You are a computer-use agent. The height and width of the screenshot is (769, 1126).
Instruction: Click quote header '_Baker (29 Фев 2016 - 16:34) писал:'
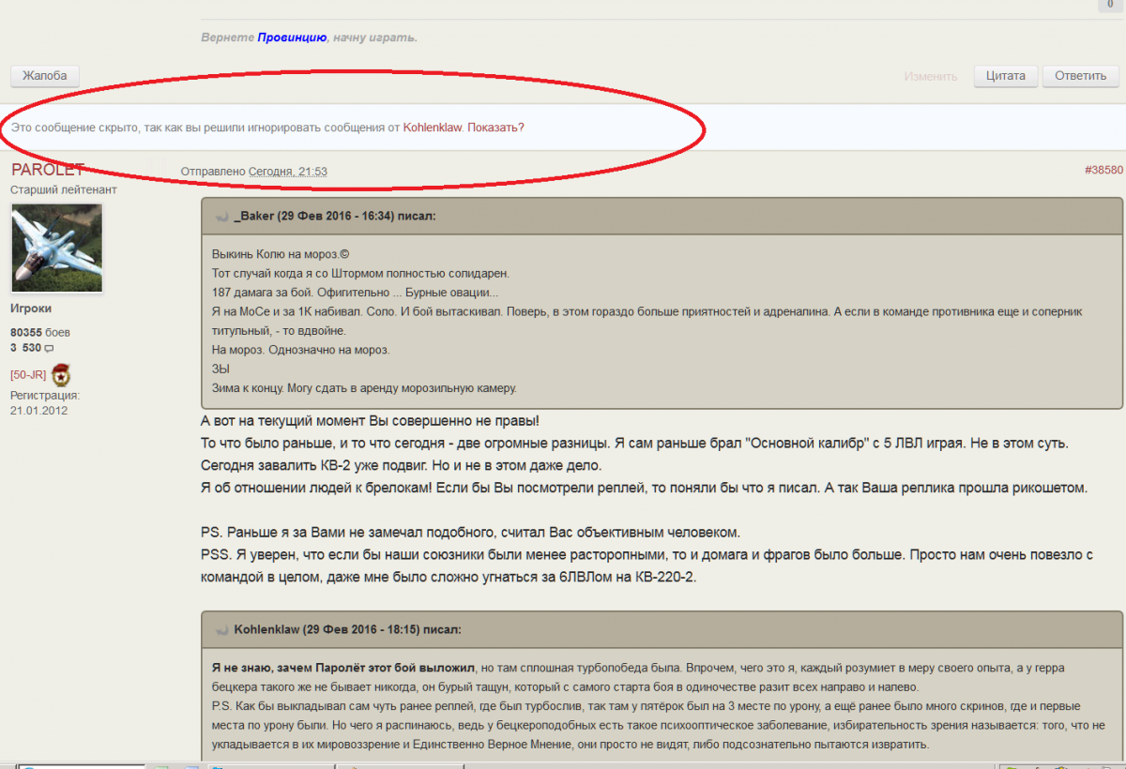(x=335, y=217)
